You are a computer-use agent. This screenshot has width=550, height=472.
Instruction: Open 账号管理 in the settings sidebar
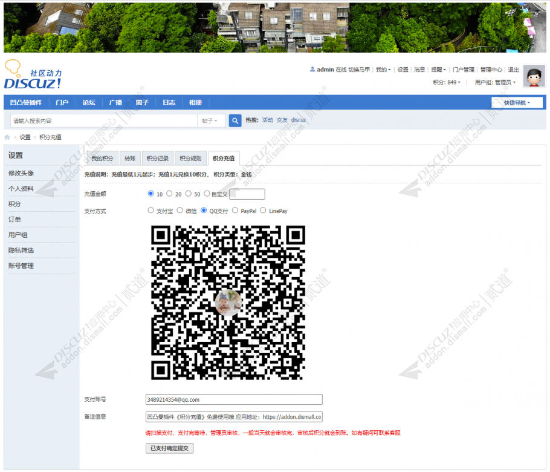click(x=21, y=266)
